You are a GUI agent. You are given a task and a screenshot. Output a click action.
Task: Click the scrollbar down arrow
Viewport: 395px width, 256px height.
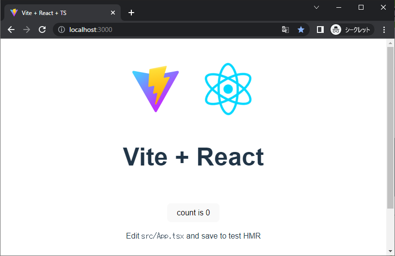coord(390,251)
